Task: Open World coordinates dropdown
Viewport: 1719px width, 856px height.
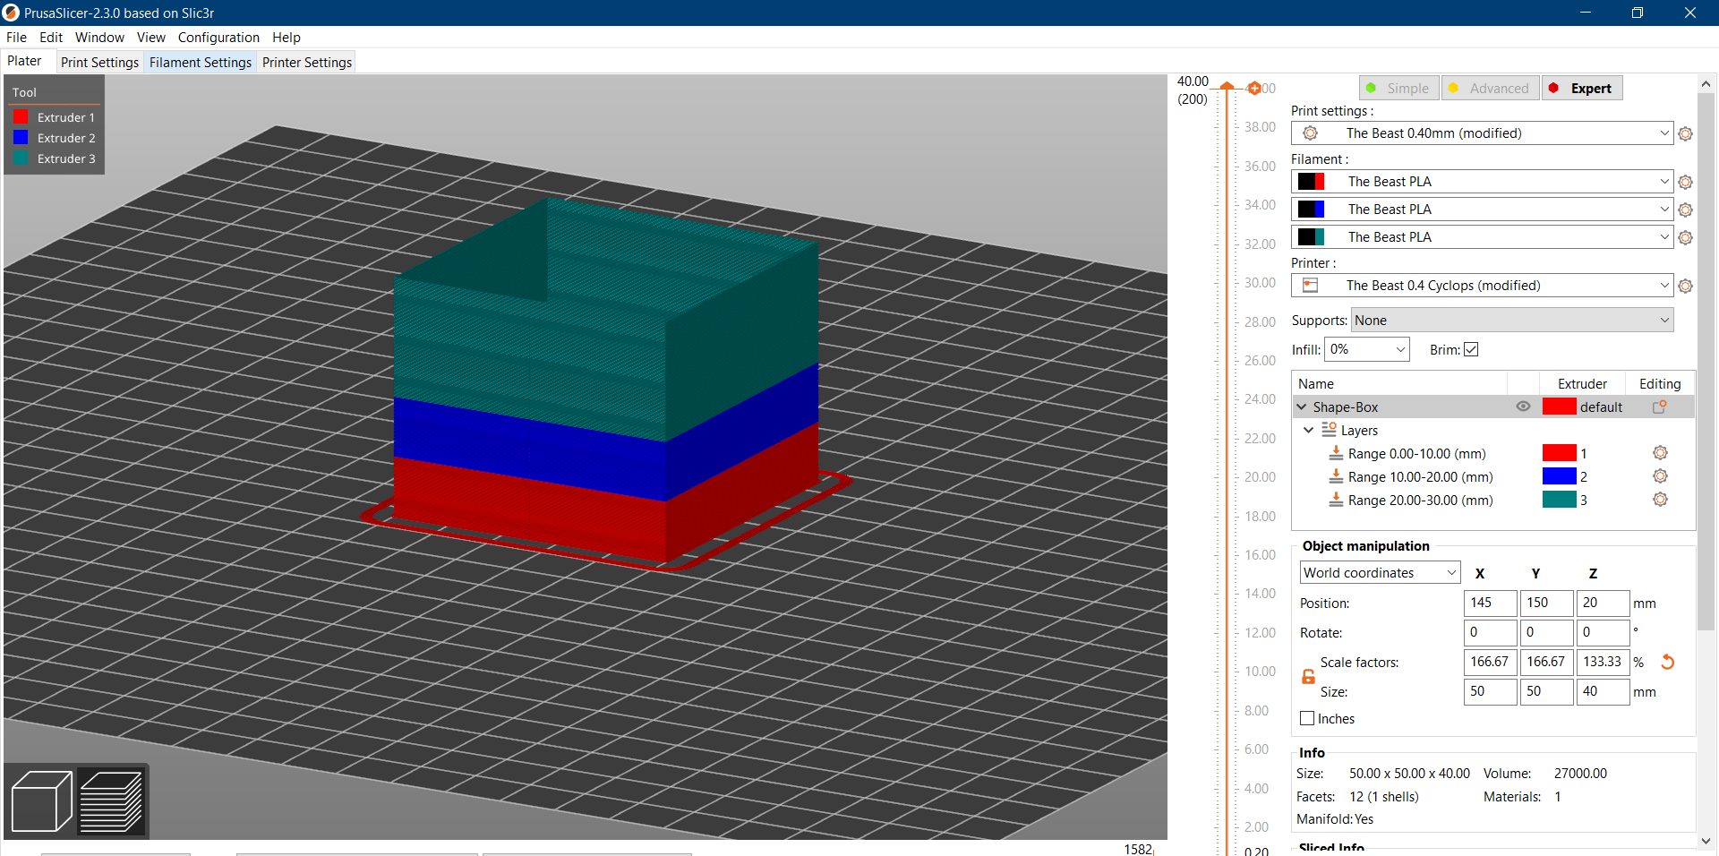Action: pos(1380,573)
